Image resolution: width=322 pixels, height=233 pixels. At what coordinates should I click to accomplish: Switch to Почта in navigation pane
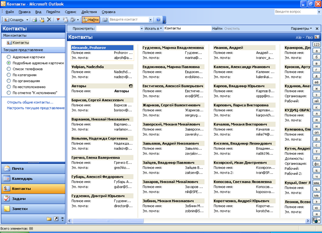click(x=33, y=169)
